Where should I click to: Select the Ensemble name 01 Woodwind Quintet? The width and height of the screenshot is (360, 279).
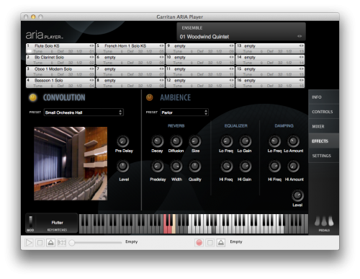(x=204, y=37)
